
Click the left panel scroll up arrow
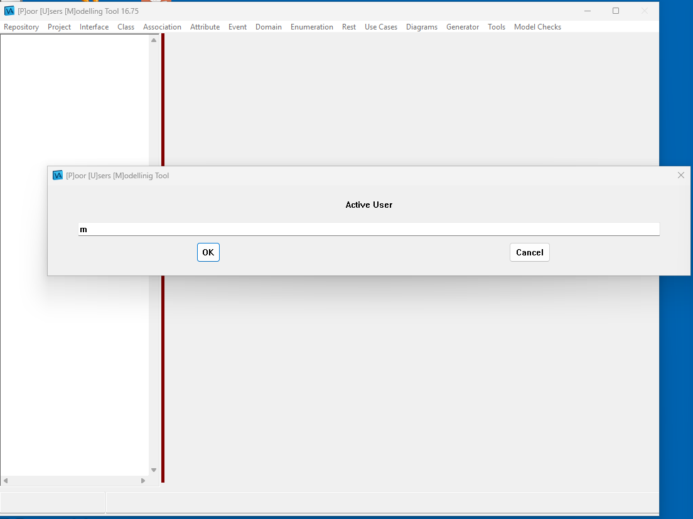154,40
